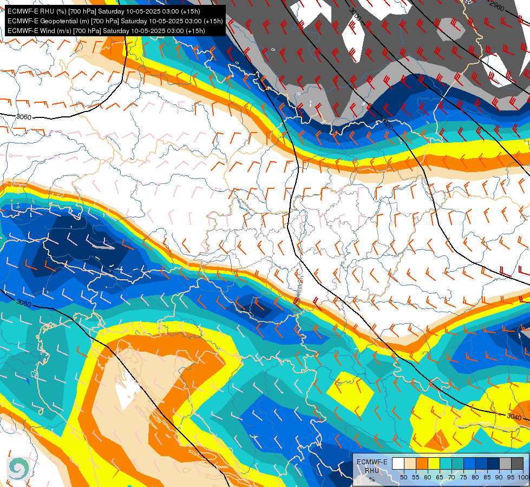Select the teal 70-75 legend swatch

(x=457, y=463)
